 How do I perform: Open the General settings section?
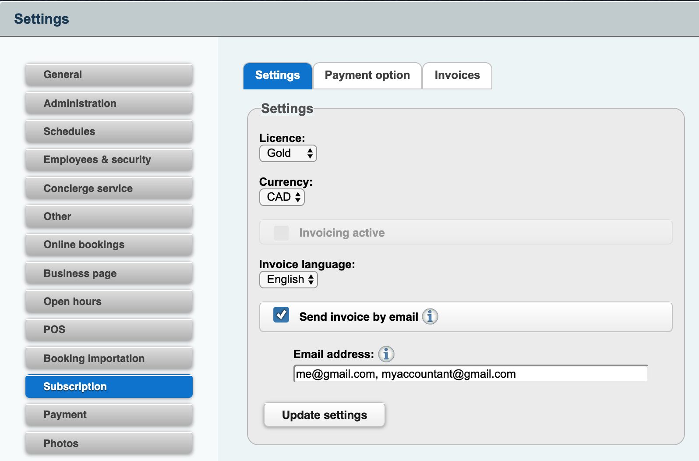[109, 75]
